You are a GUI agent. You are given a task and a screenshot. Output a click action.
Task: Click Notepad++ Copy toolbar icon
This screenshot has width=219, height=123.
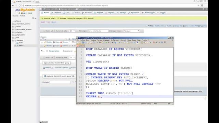pos(100,42)
